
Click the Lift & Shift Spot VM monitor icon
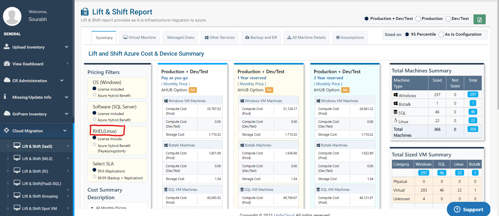tap(17, 208)
